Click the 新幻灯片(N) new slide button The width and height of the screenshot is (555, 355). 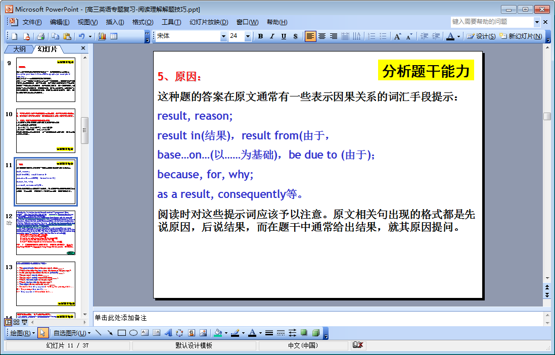(521, 36)
